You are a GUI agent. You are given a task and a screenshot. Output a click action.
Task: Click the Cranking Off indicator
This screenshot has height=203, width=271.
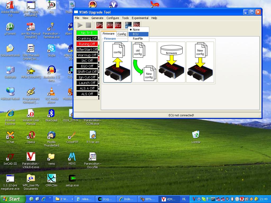pyautogui.click(x=87, y=38)
